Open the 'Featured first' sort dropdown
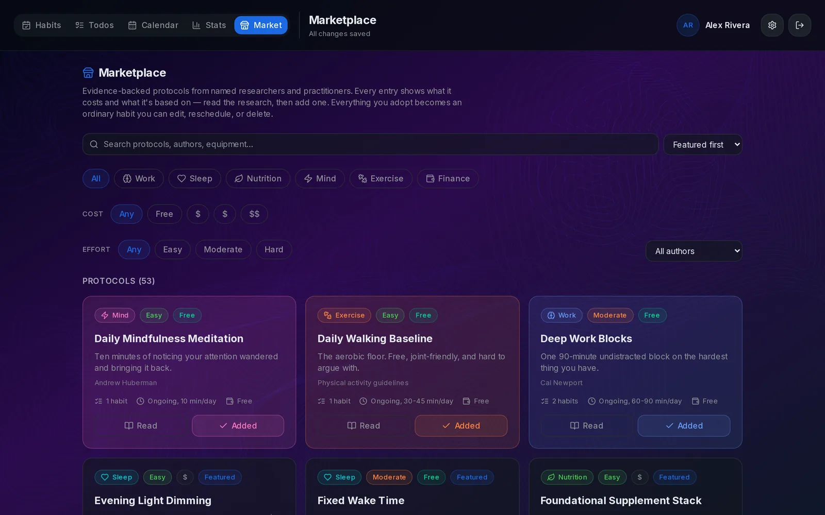825x515 pixels. pos(703,145)
